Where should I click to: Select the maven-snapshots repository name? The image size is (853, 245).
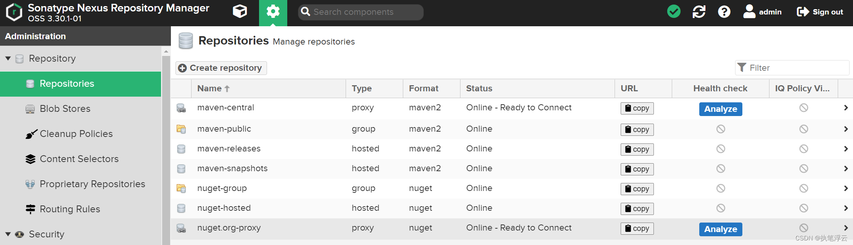tap(232, 169)
